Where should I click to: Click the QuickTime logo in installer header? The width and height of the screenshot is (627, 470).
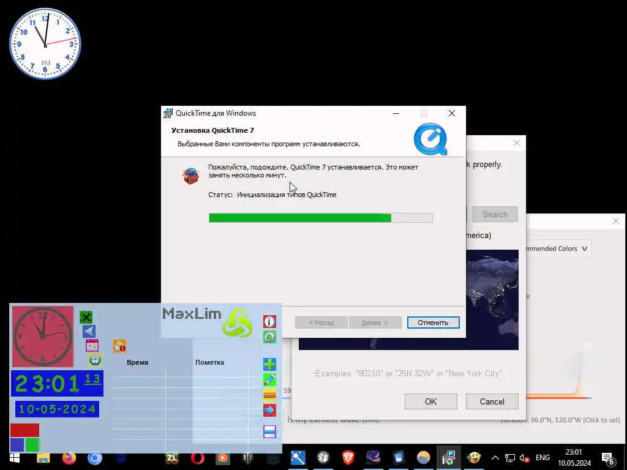click(430, 139)
